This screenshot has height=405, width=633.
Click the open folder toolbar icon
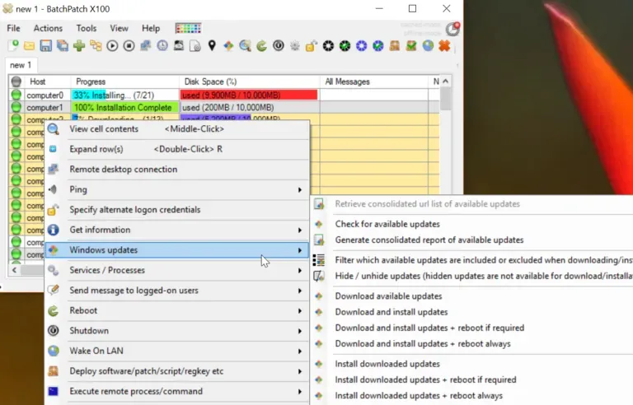click(29, 46)
